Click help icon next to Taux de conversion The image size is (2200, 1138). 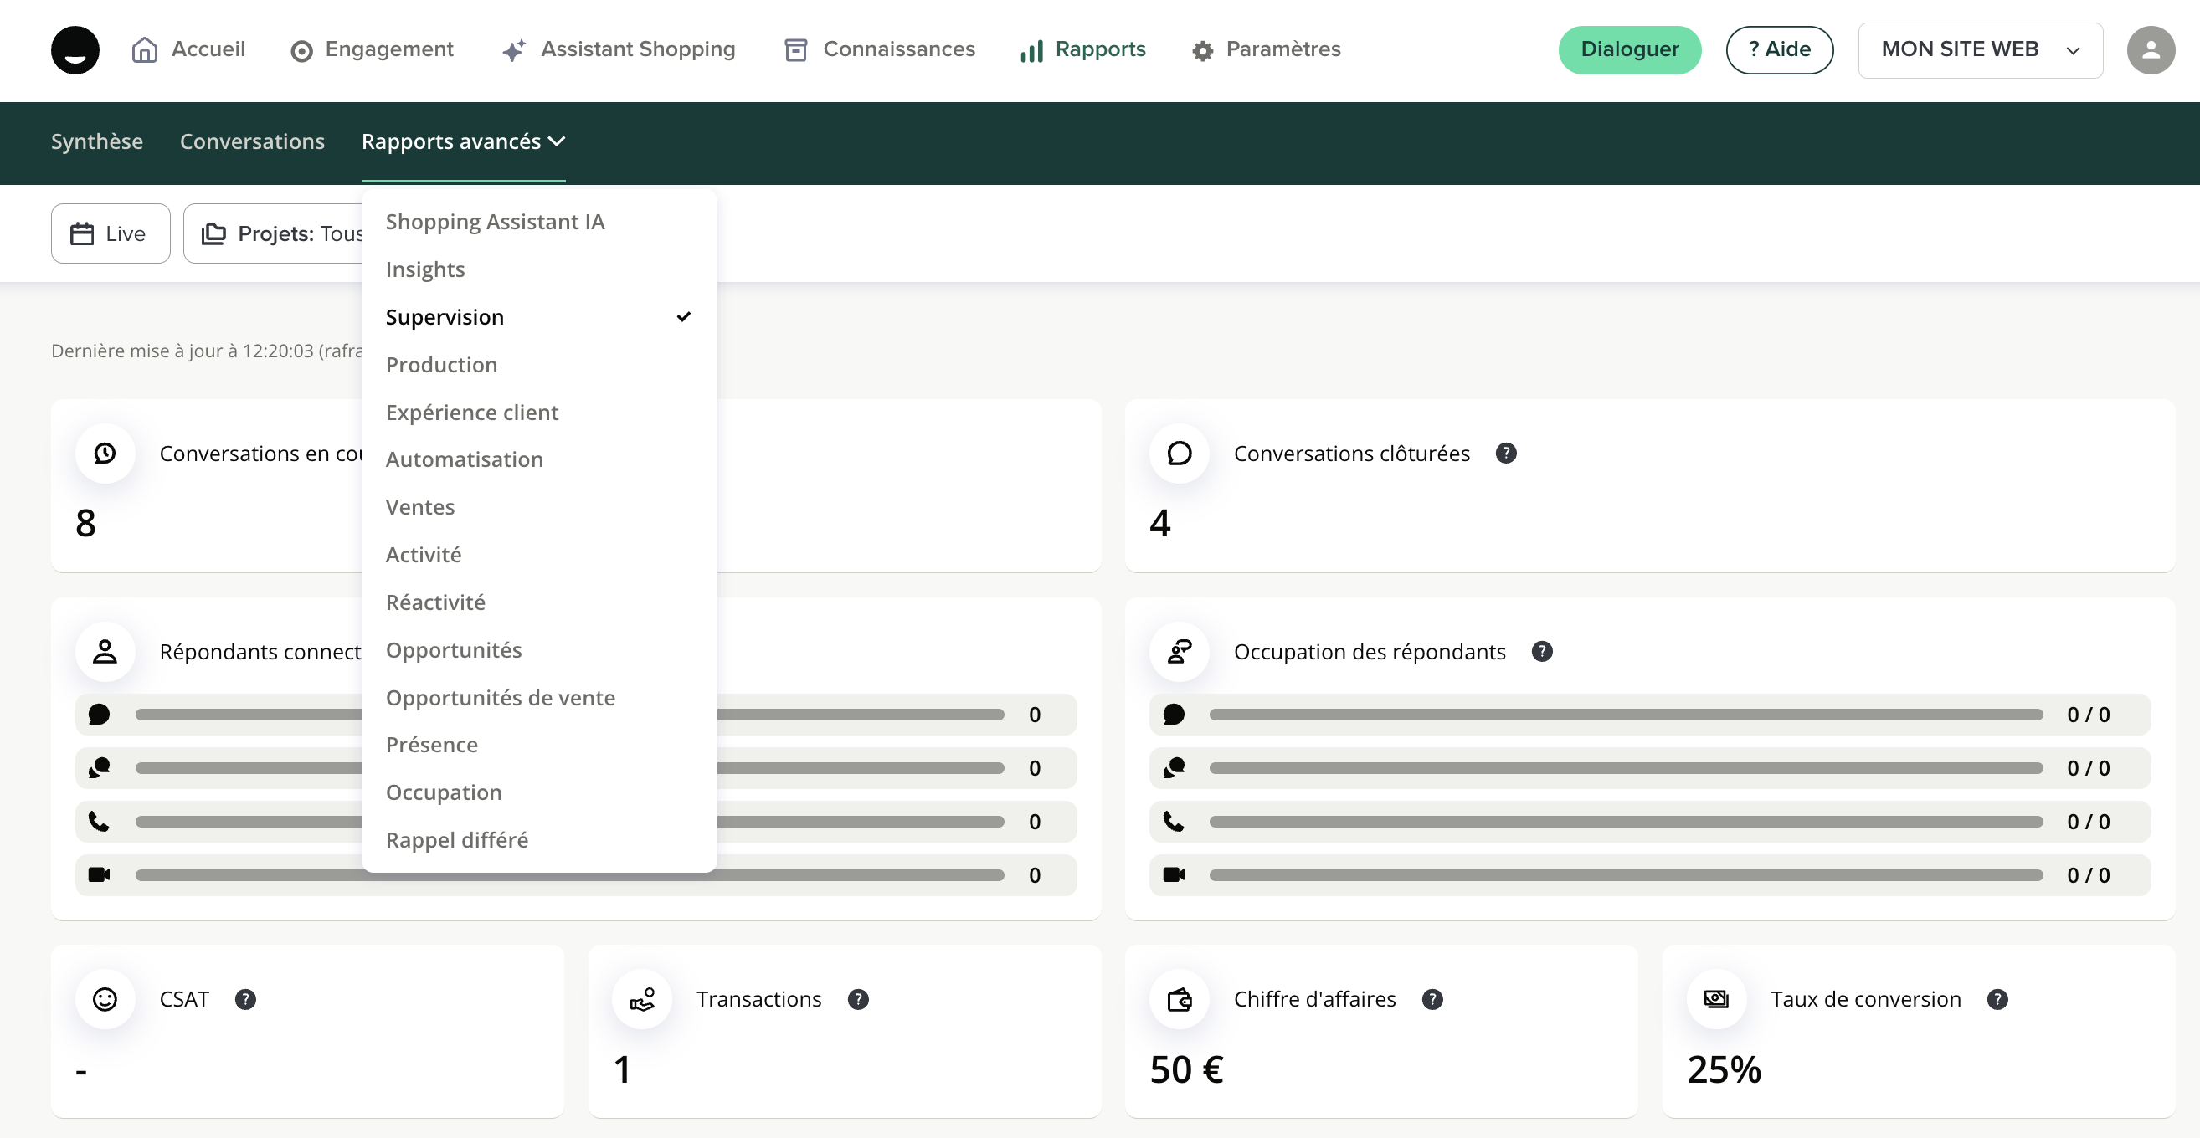1997,999
